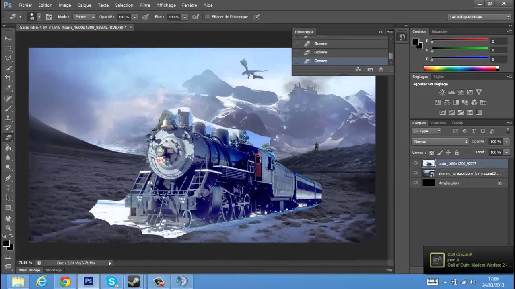Select the Healing Brush tool
Screen dimensions: 515x289
tap(8, 98)
